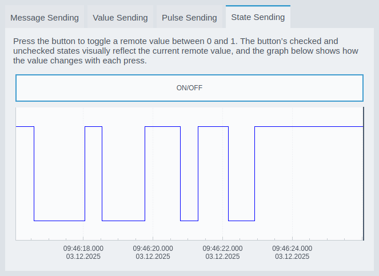Click the State Sending tab
The width and height of the screenshot is (379, 276).
click(258, 17)
